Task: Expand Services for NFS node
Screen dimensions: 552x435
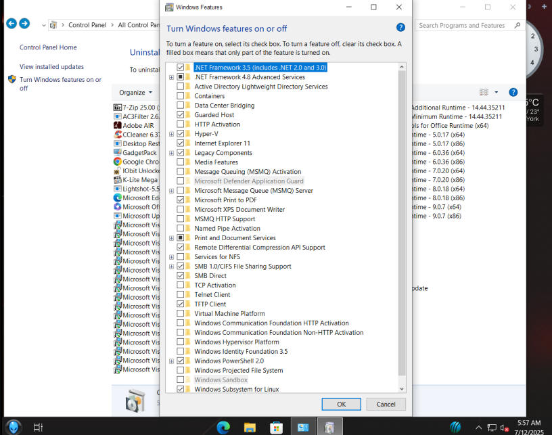Action: (171, 257)
